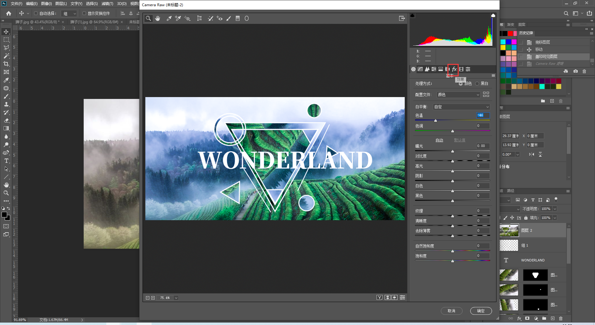Screen dimensions: 595x325
Task: Open Camera Raw basic panel options menu
Action: (493, 75)
